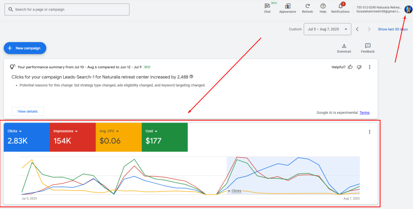Open the performance summary three-dot menu

[369, 67]
